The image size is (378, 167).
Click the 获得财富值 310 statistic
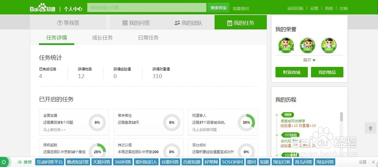coord(161,73)
